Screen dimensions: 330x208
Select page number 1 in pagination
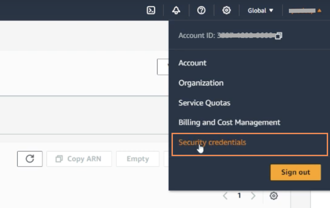pyautogui.click(x=239, y=196)
